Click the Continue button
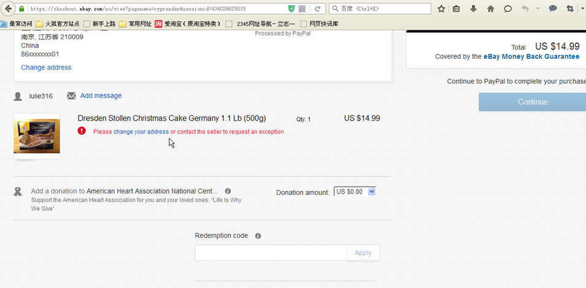Image resolution: width=586 pixels, height=288 pixels. click(533, 102)
